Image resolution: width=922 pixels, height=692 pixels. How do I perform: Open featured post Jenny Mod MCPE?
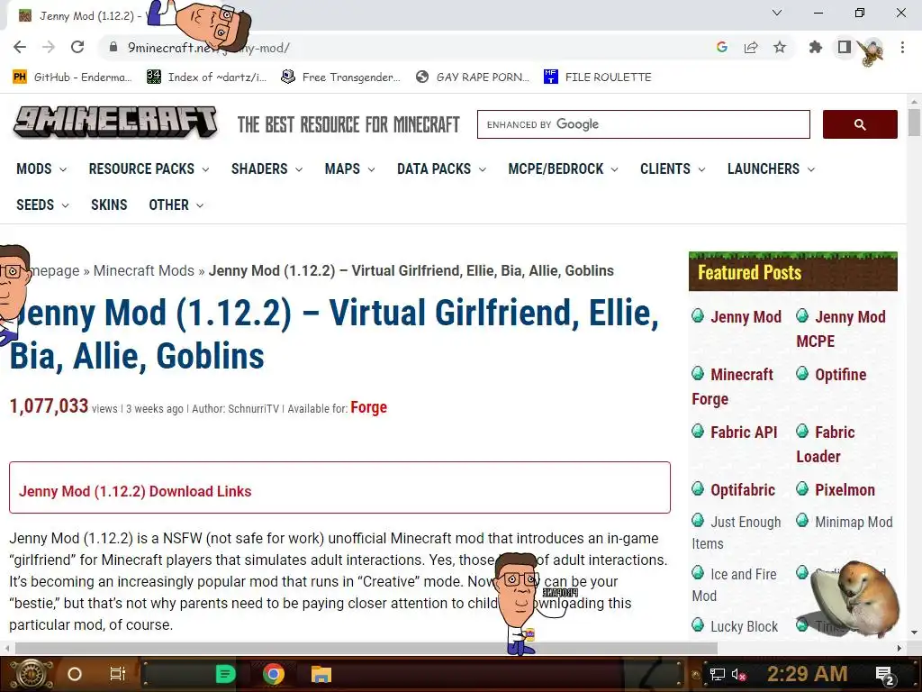(x=841, y=329)
